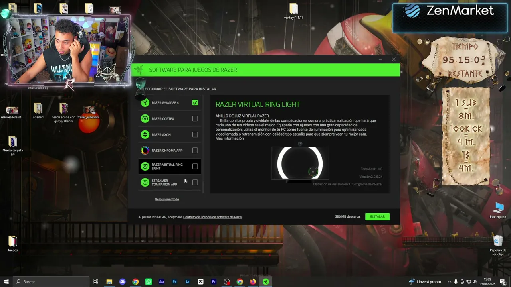Open Firefox from the taskbar

pos(253,282)
